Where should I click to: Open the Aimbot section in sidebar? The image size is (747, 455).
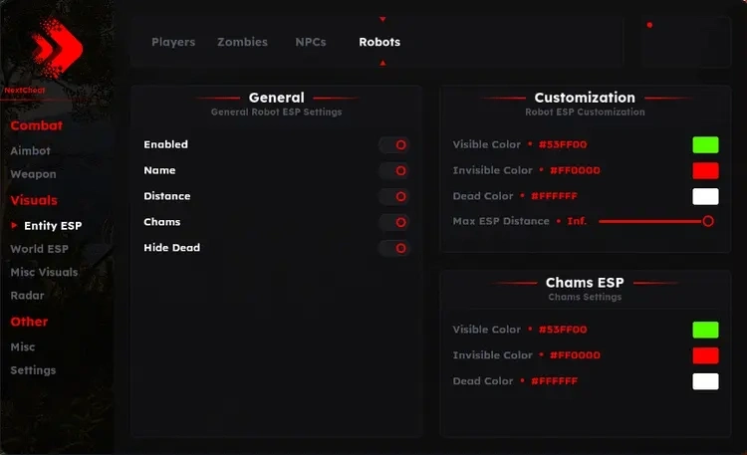pos(31,150)
